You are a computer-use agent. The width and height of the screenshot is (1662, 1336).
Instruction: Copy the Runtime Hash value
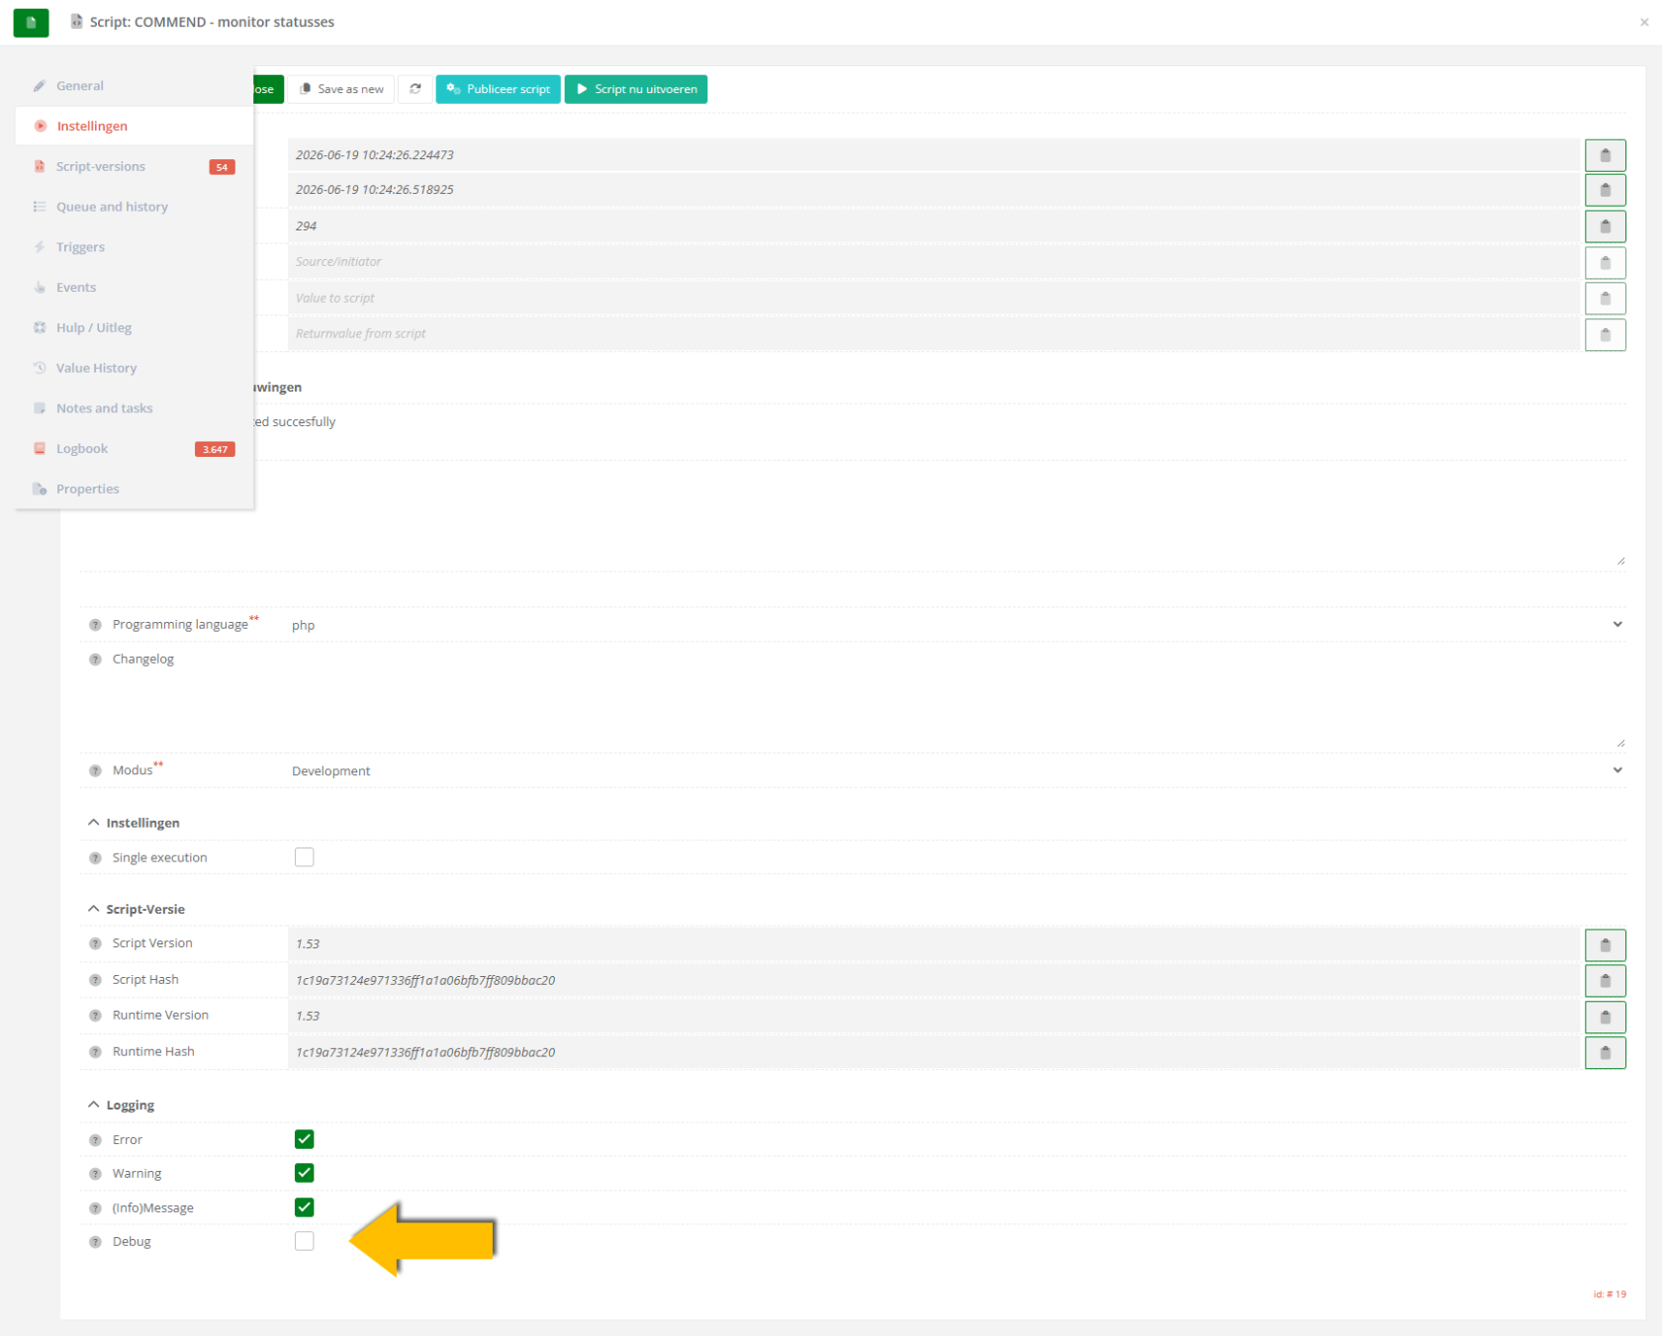(x=1605, y=1052)
